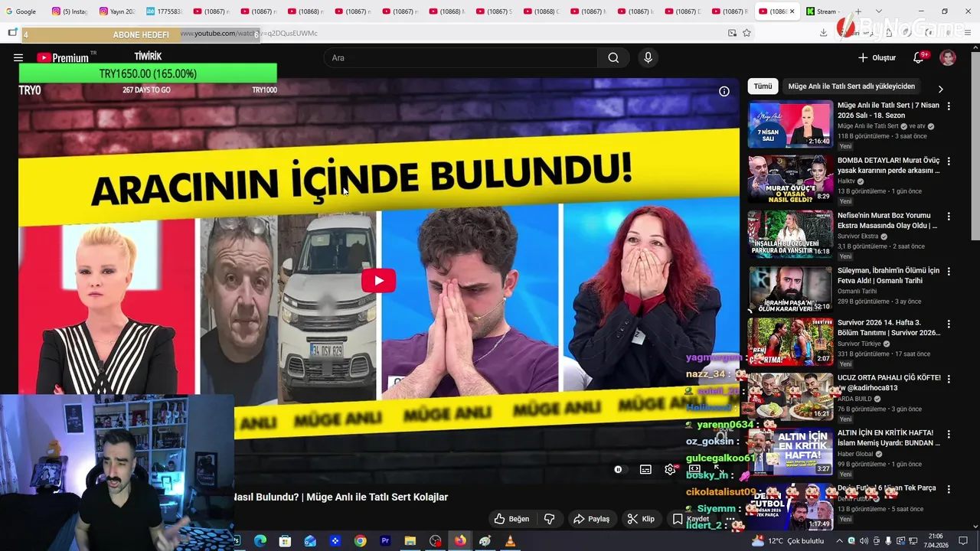Open the player settings gear
The width and height of the screenshot is (980, 551).
[670, 469]
